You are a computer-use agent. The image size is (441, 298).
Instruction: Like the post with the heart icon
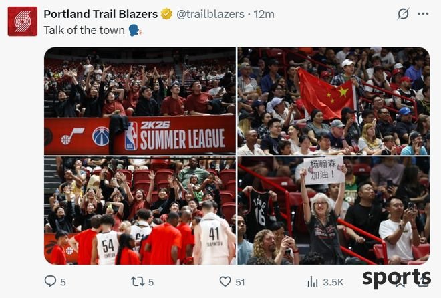click(225, 281)
